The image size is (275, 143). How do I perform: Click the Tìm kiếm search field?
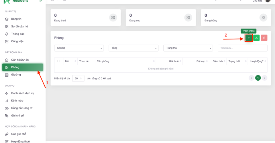tap(242, 48)
